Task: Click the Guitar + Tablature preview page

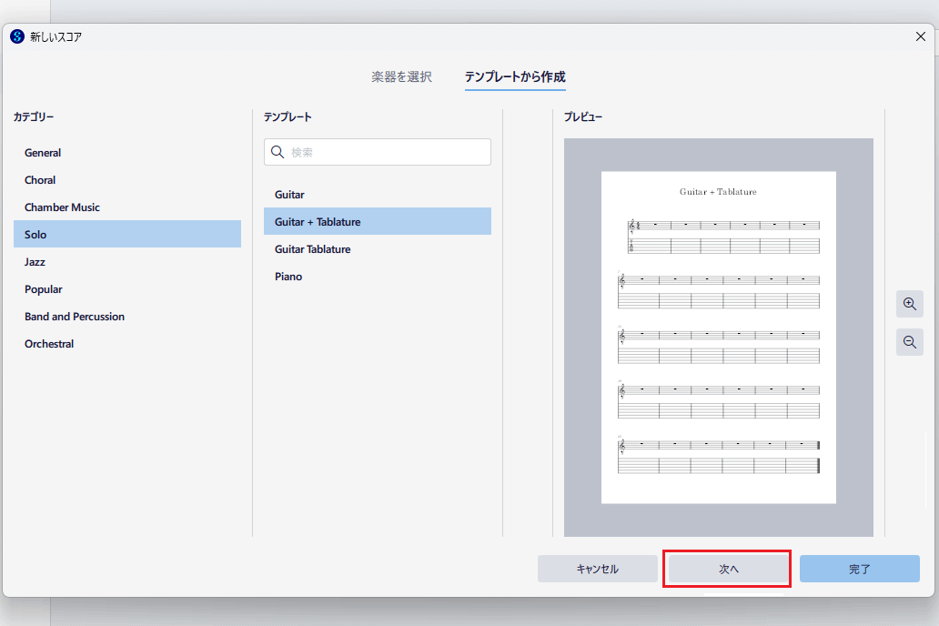Action: point(718,338)
